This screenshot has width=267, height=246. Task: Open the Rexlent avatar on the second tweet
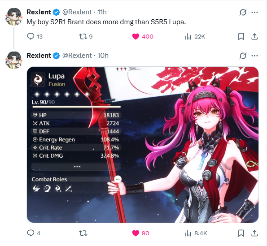pyautogui.click(x=14, y=60)
